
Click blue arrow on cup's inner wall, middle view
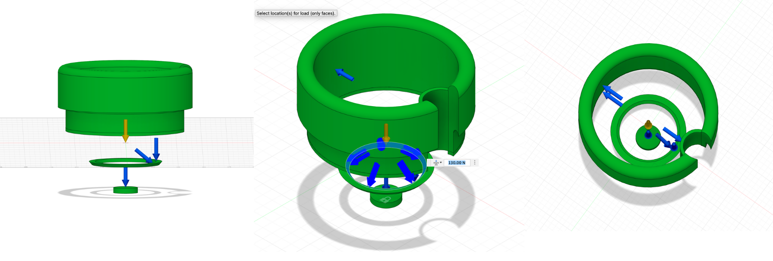345,75
